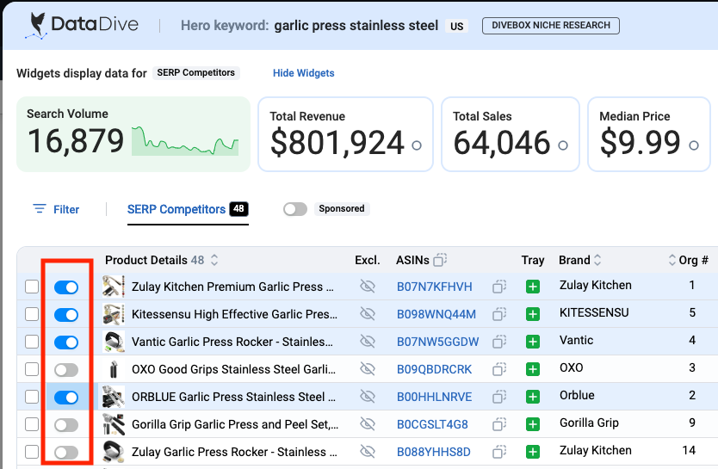Click Total Revenue info circle
Screen dimensions: 718x469
pos(416,145)
